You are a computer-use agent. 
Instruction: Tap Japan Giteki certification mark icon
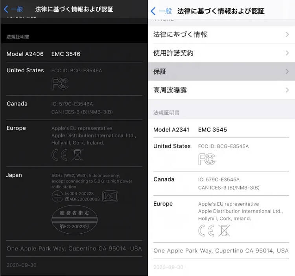pos(57,196)
